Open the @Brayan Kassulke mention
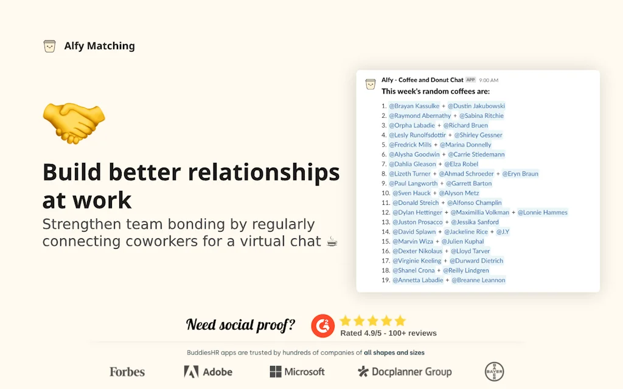 [414, 106]
